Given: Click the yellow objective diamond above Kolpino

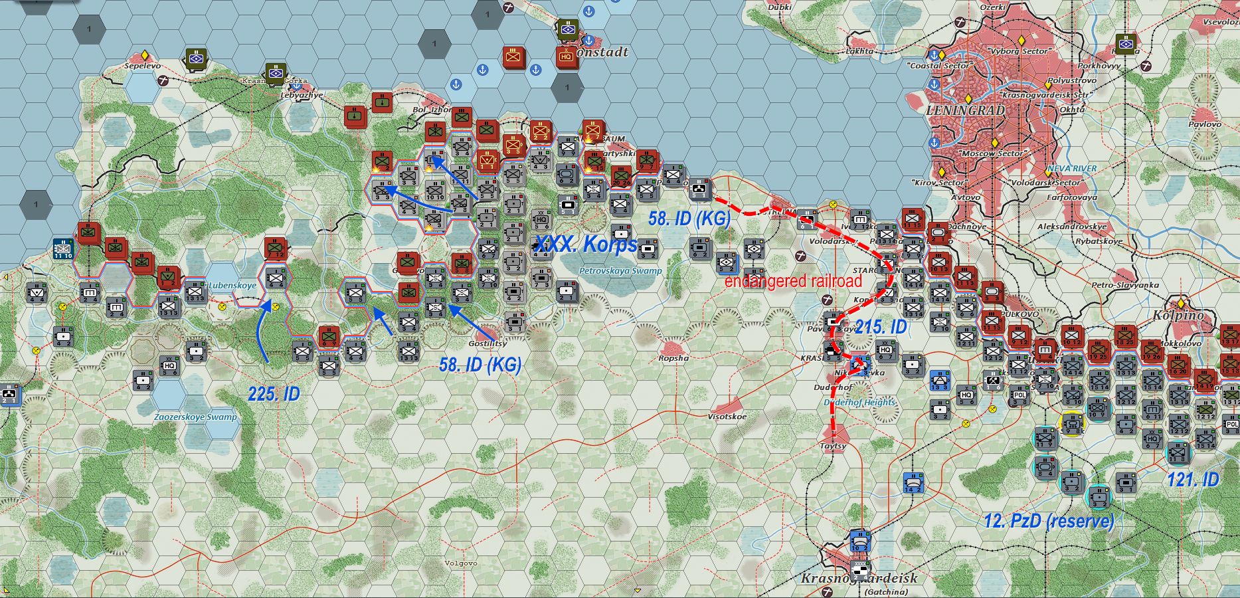Looking at the screenshot, I should (x=1181, y=304).
